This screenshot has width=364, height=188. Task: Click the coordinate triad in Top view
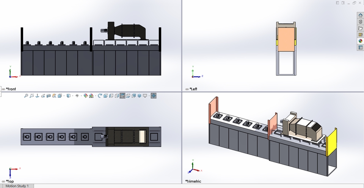14,172
